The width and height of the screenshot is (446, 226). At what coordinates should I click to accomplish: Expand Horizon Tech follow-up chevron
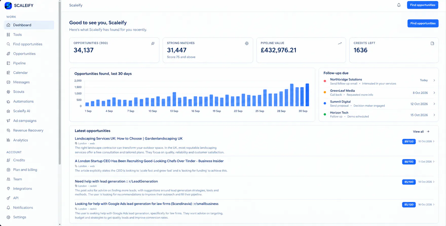434,115
